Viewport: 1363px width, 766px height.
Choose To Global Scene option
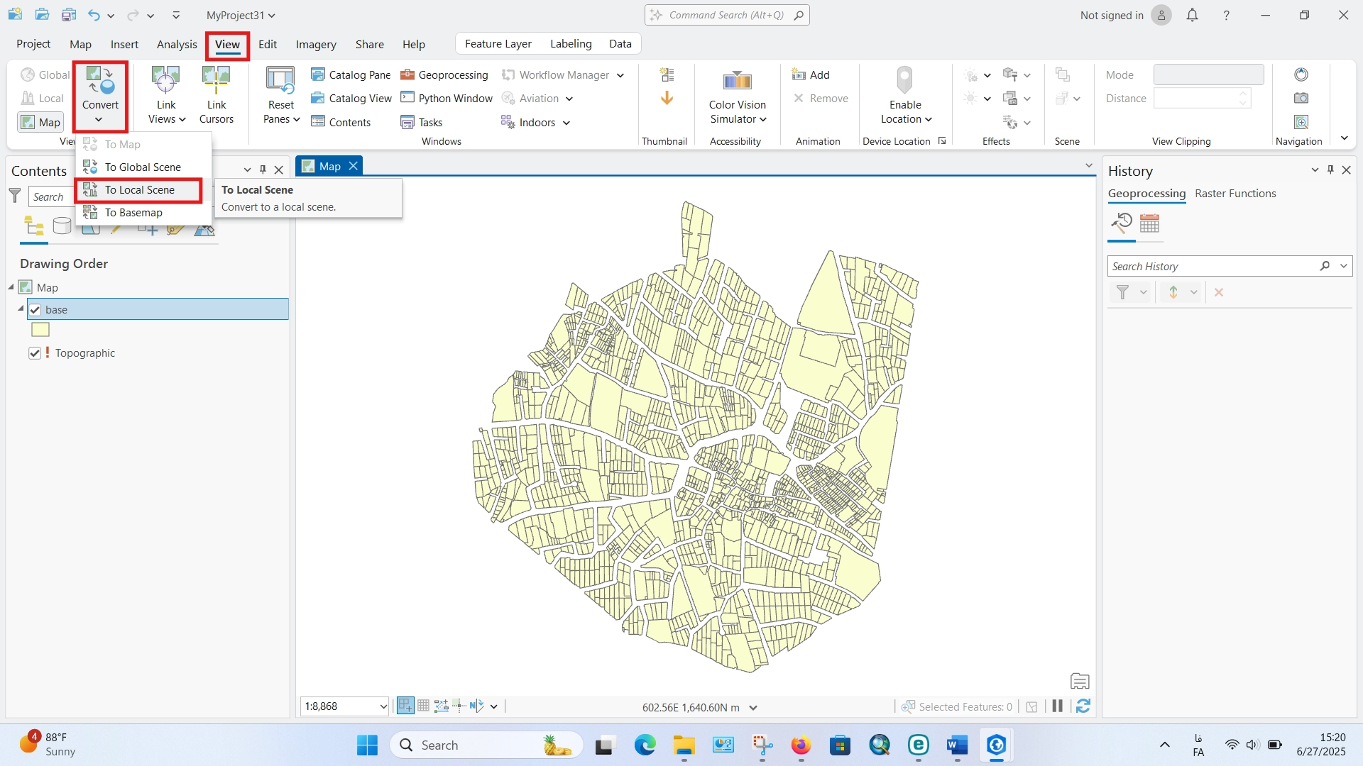pyautogui.click(x=143, y=167)
